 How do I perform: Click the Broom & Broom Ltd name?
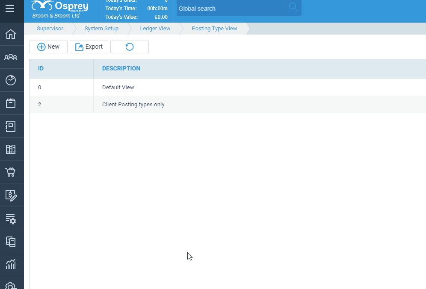(x=56, y=16)
